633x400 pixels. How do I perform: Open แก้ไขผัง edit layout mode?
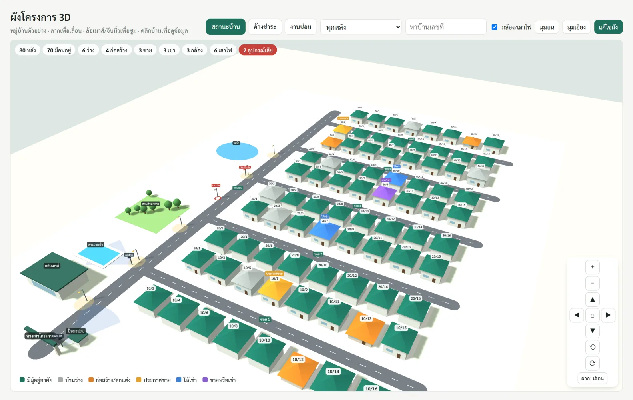608,27
